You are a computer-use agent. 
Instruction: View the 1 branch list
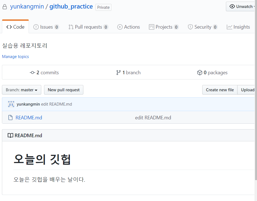tap(128, 72)
